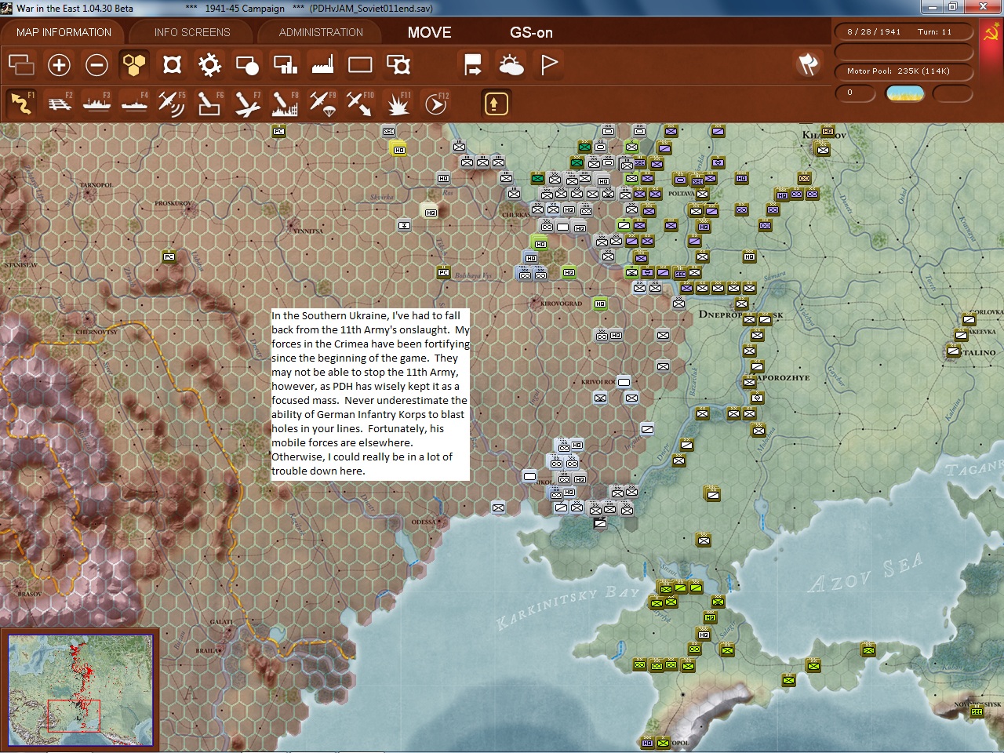Screen dimensions: 1004x753
Task: Click the blue weather indicator pill
Action: (904, 93)
